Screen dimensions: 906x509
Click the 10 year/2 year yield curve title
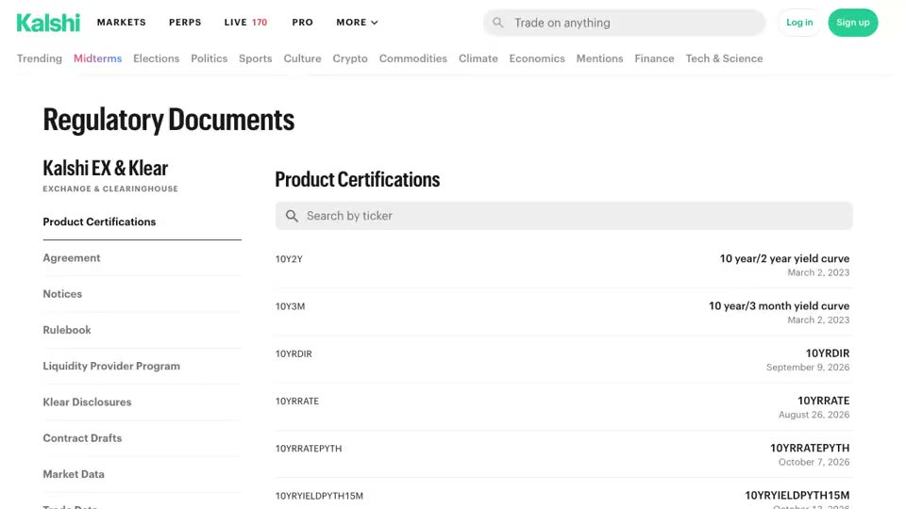(784, 258)
